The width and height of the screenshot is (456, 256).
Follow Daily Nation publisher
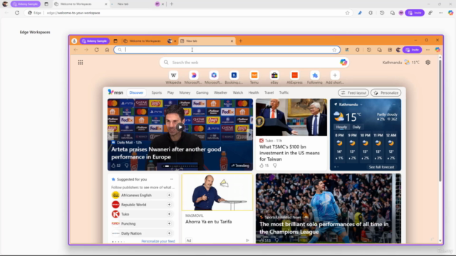pos(169,233)
